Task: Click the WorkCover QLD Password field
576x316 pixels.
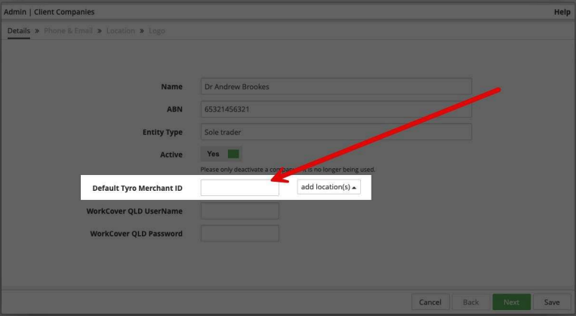Action: 240,234
